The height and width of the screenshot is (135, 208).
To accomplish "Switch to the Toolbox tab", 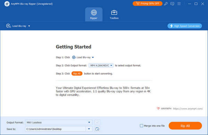I will coord(114,15).
